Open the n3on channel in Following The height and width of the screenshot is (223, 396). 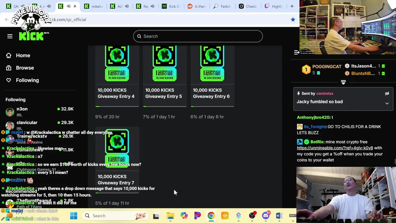coord(40,111)
